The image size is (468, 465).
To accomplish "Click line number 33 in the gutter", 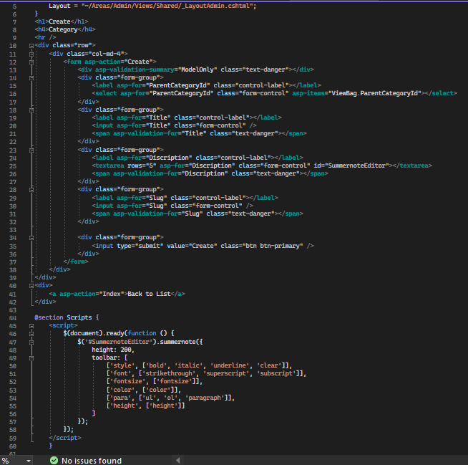I will click(x=13, y=229).
